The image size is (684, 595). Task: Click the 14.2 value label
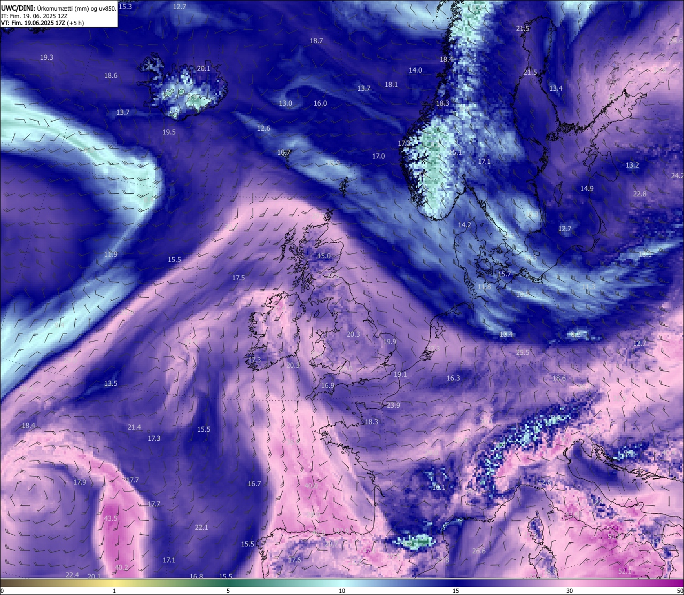click(464, 225)
